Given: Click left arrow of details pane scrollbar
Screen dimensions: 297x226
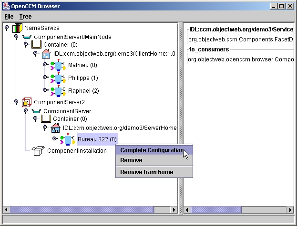Looking at the screenshot, I should pos(187,210).
